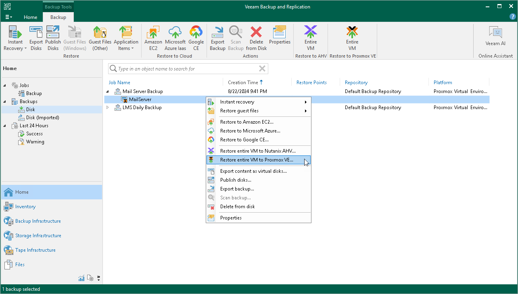Collapse the Mail Server Backup job row

(107, 91)
